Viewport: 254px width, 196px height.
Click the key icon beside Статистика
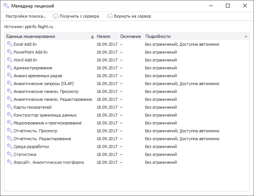[x=9, y=154]
